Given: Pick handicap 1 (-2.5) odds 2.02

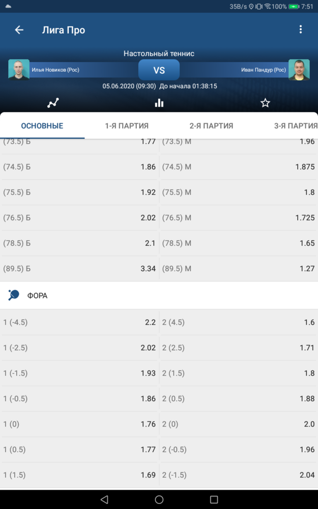Looking at the screenshot, I should point(79,348).
